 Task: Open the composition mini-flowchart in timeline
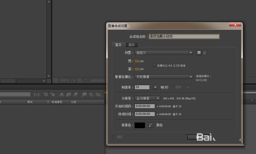click(x=37, y=94)
